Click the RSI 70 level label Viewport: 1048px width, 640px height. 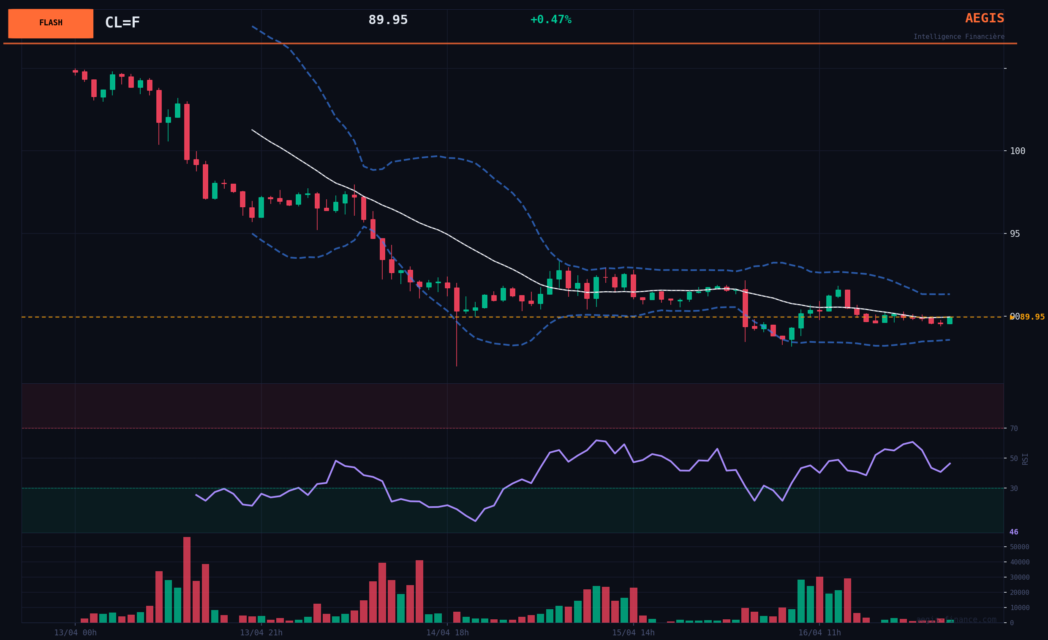pos(1013,429)
